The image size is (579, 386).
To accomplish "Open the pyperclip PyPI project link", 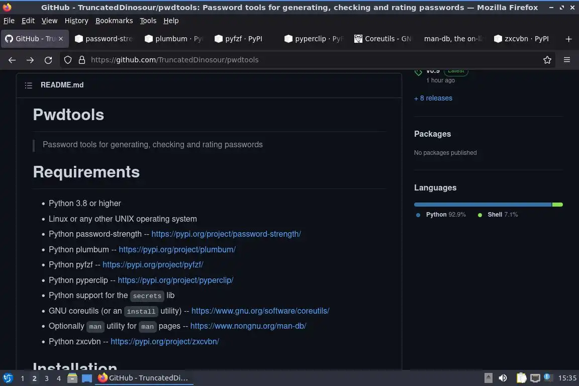I will point(175,280).
